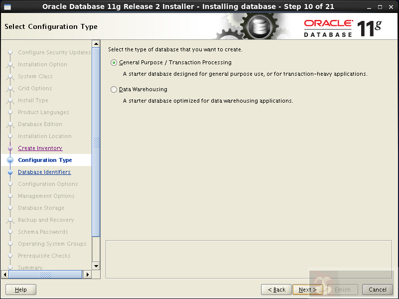This screenshot has height=299, width=399.
Task: Click the horizontal scrollbar right arrow
Action: tap(88, 274)
